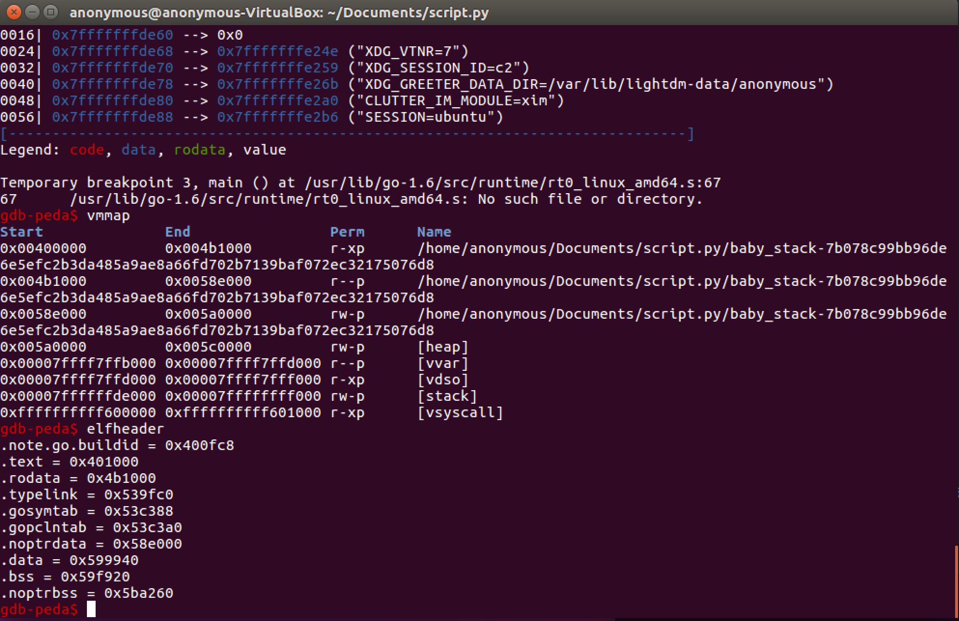Click the maximize window button
This screenshot has height=621, width=959.
click(x=50, y=12)
